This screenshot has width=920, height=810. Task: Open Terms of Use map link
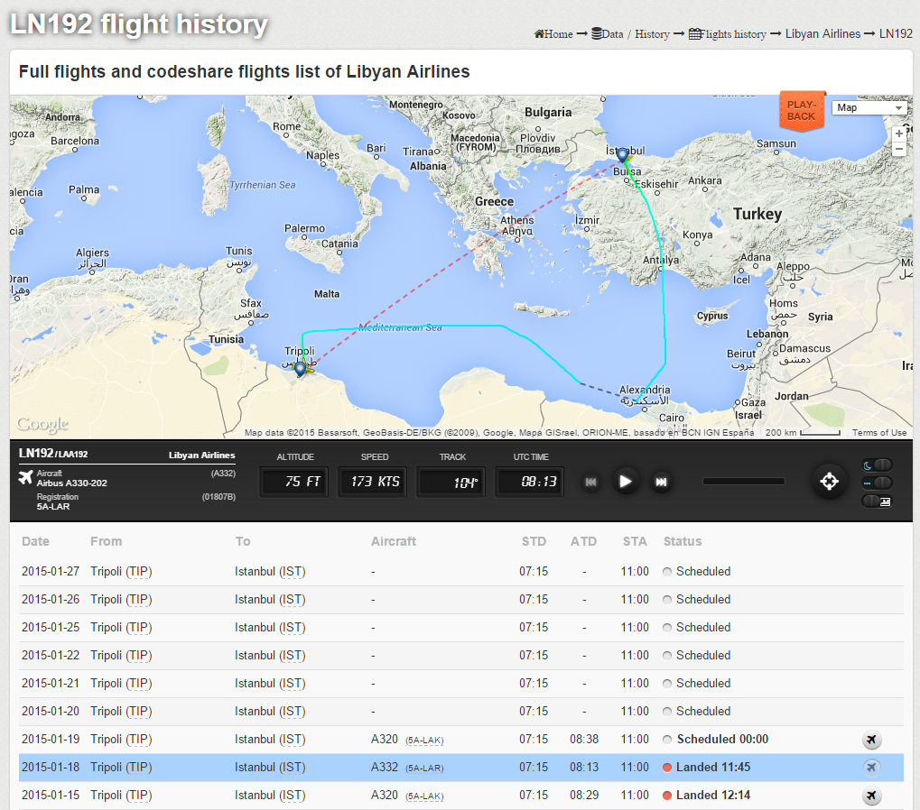tap(879, 433)
